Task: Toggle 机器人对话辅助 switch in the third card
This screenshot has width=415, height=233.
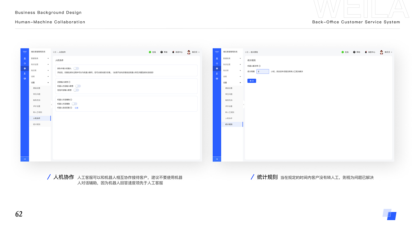Action: tap(75, 104)
